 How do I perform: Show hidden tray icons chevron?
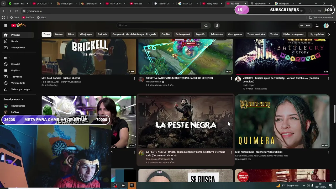[304, 186]
